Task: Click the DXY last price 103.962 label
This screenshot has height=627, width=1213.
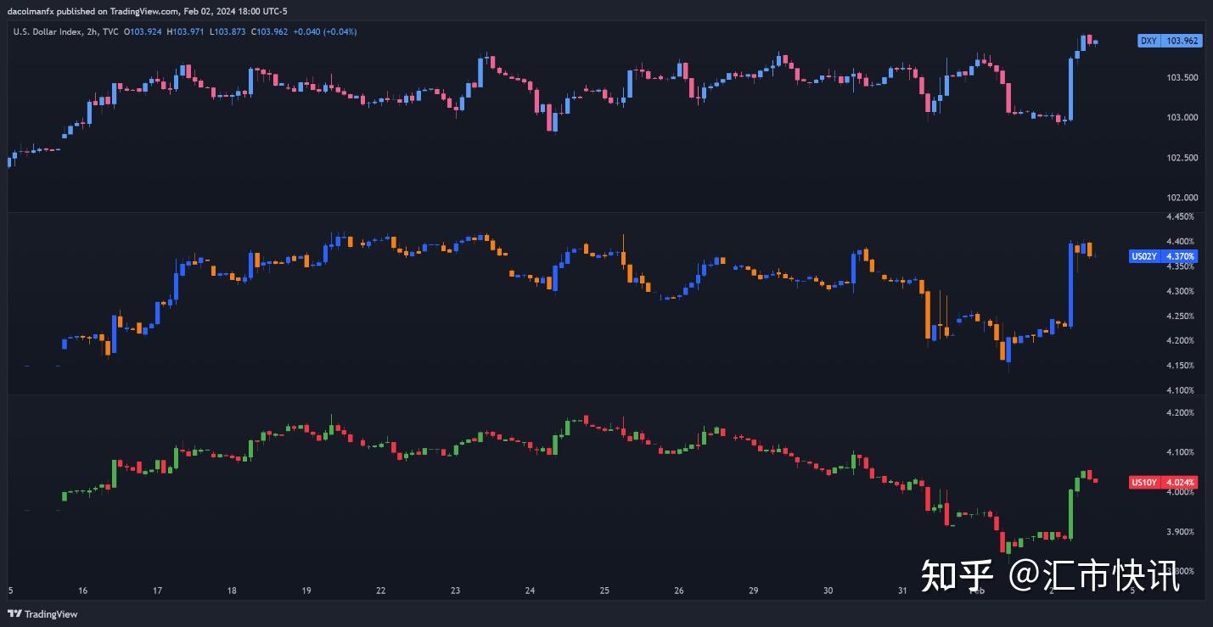Action: pos(1182,41)
